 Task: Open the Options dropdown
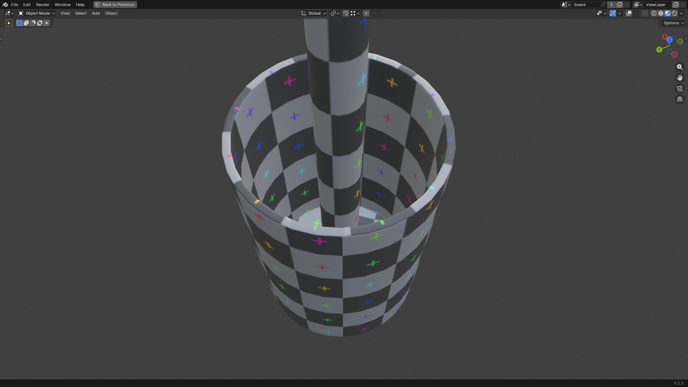coord(674,23)
